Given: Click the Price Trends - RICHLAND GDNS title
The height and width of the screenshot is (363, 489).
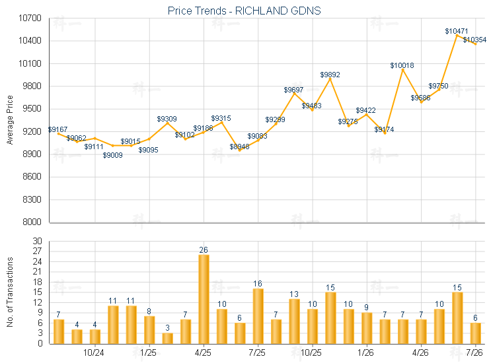Looking at the screenshot, I should point(244,11).
